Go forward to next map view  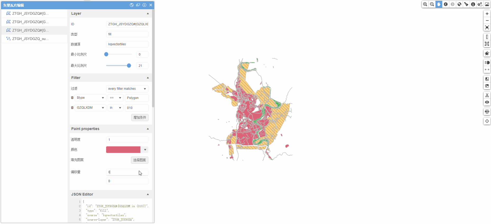(452, 4)
